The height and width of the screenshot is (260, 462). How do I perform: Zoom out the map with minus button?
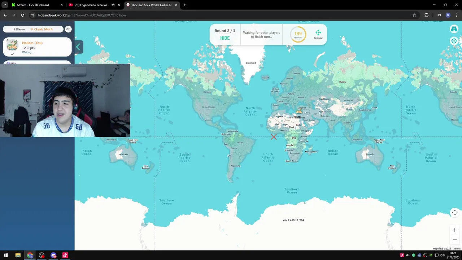(455, 239)
